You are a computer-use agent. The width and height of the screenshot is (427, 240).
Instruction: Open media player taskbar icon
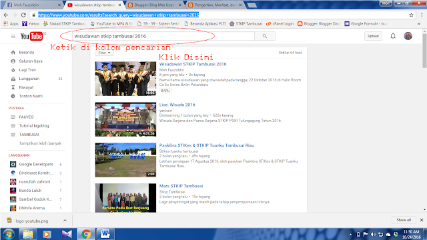pos(47,234)
